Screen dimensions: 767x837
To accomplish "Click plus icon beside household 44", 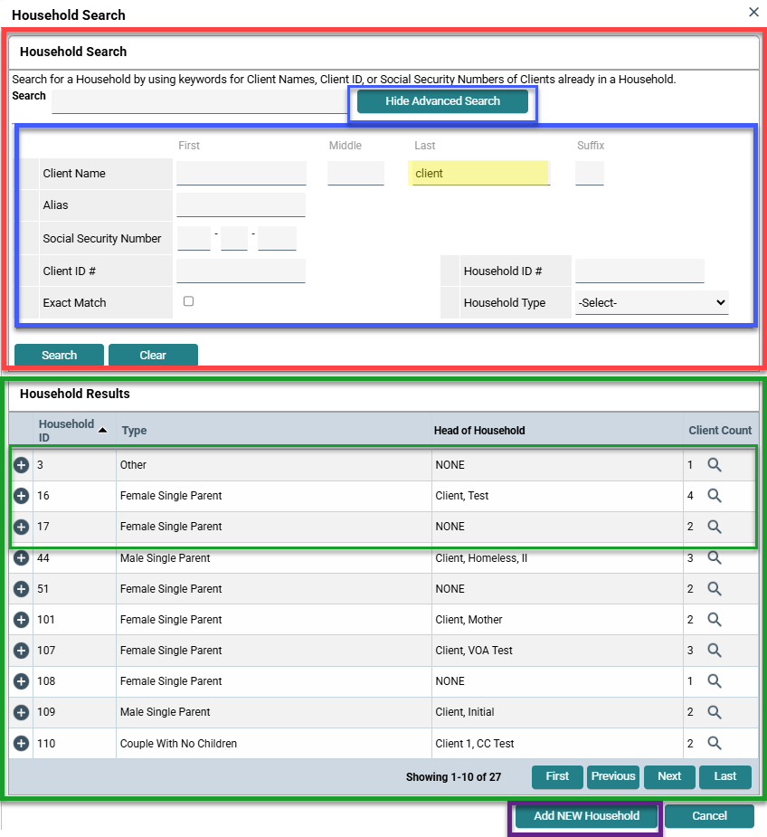I will tap(22, 558).
